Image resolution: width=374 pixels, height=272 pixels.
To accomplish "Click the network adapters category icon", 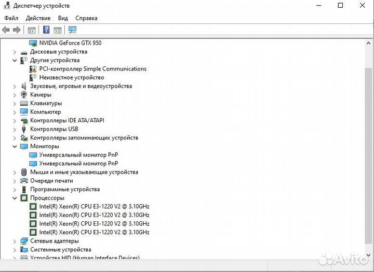I will (24, 241).
